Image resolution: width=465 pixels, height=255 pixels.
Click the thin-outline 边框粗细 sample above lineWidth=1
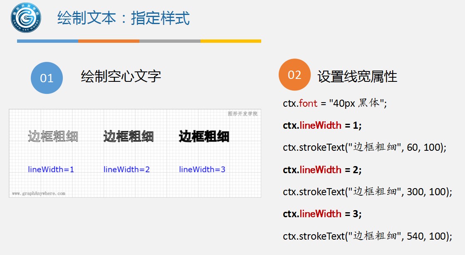tap(53, 137)
